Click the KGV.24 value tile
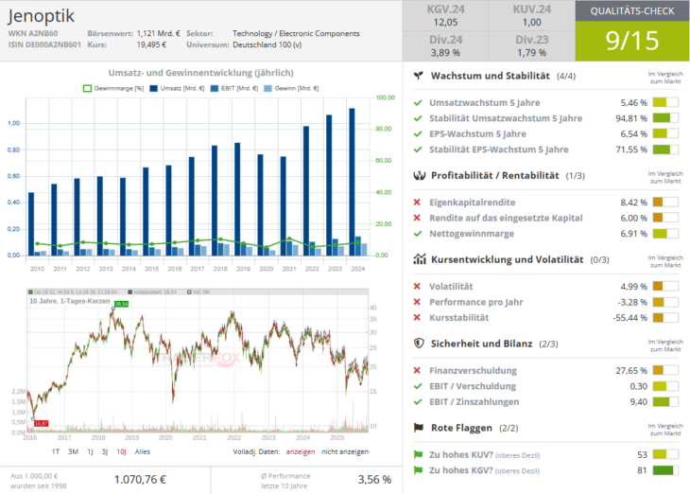690x494 pixels. pos(445,16)
